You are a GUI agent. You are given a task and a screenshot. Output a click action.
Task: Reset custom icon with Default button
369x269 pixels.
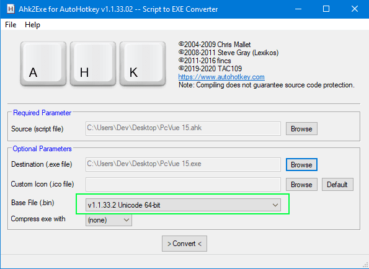tap(337, 184)
